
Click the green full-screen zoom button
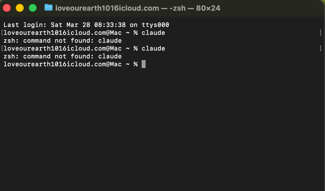(x=33, y=8)
